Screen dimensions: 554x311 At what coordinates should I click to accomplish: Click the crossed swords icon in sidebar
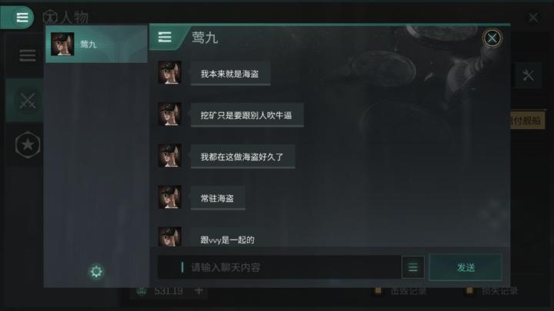[x=27, y=101]
